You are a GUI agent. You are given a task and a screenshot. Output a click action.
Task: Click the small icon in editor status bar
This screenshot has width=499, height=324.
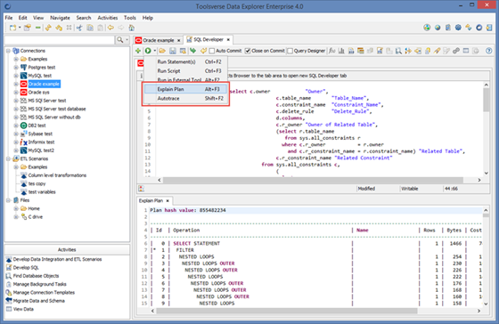[x=142, y=189]
